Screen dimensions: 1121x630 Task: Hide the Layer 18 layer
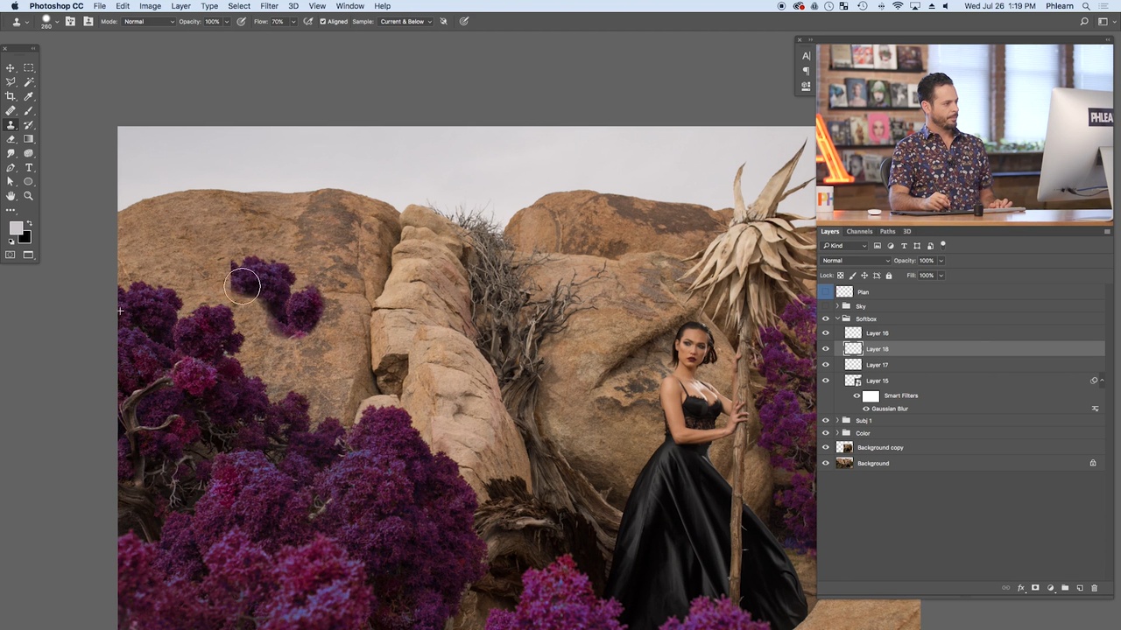[x=825, y=349]
